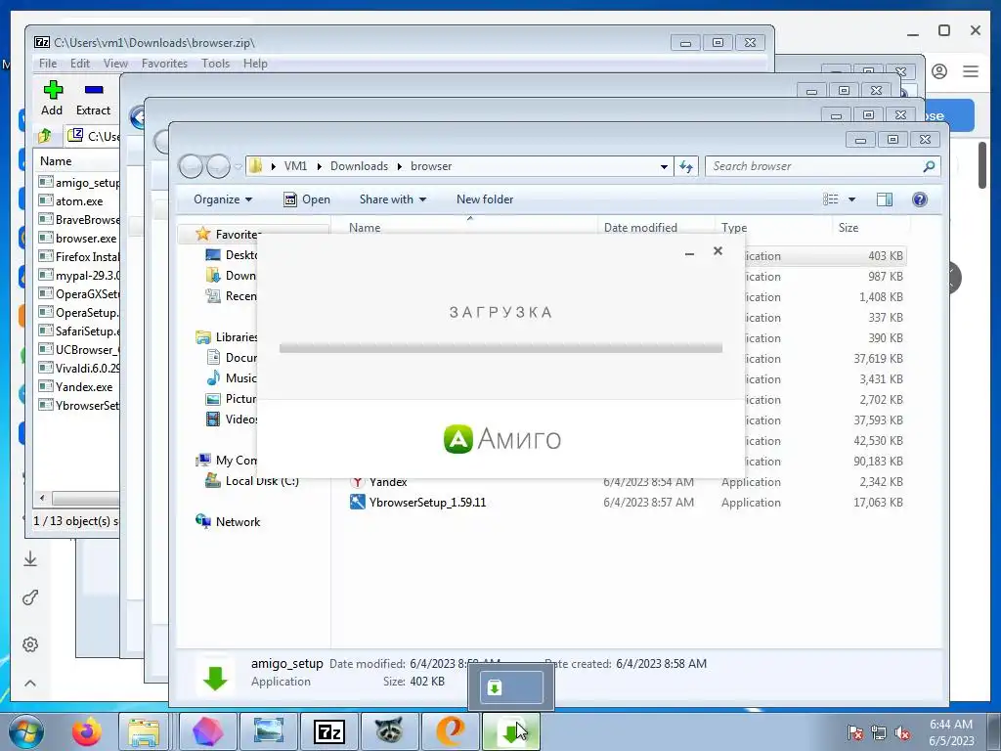Click the network icon in system tray
This screenshot has height=751, width=1001.
point(879,732)
